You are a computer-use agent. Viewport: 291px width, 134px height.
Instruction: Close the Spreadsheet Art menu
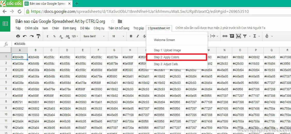[x=159, y=28]
